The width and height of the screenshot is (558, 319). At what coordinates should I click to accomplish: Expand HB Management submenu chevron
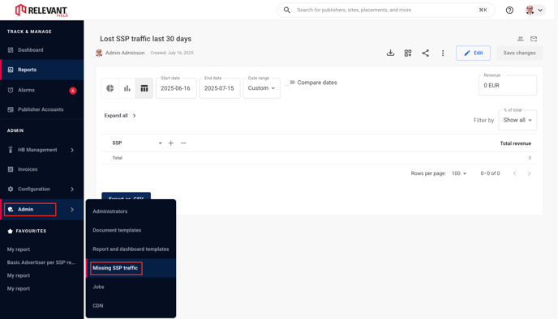pos(72,150)
